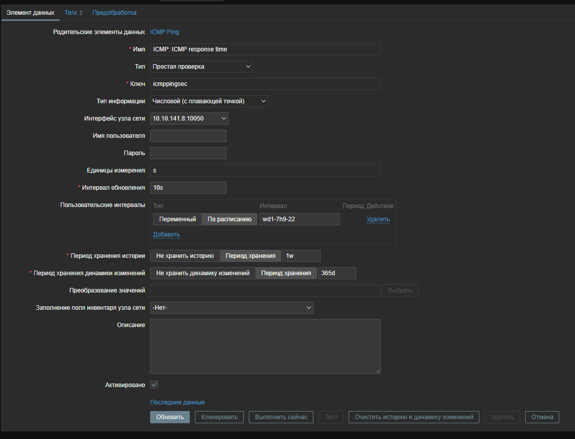Click into the Описание text area
Screen dimensions: 575x439
[265, 346]
